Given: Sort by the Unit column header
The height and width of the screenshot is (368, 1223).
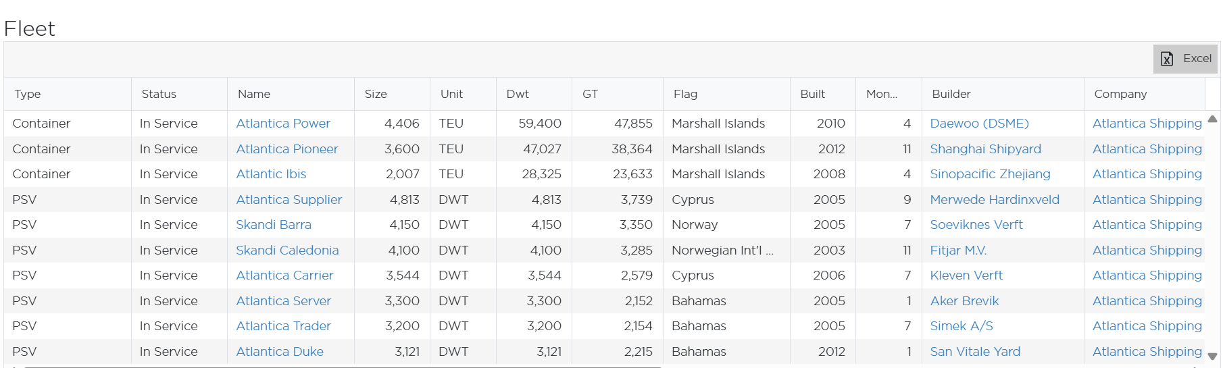Looking at the screenshot, I should (x=463, y=94).
